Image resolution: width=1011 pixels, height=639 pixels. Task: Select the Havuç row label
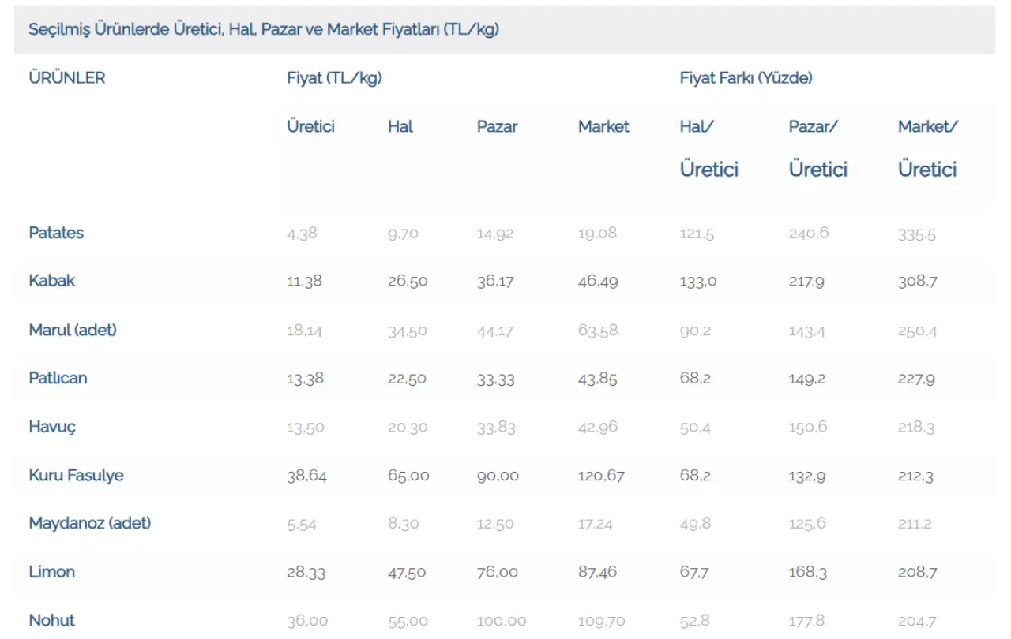click(x=53, y=427)
